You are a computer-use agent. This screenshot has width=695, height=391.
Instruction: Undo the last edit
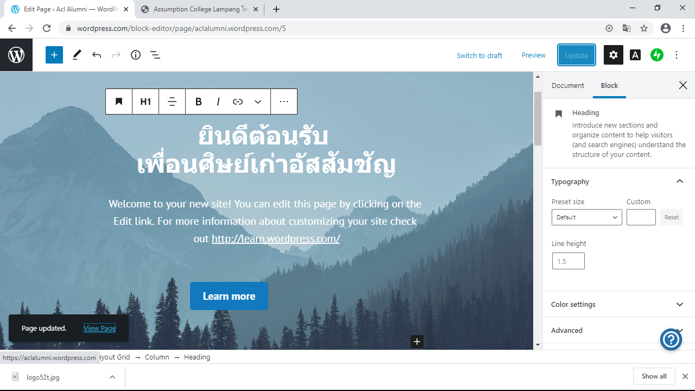point(97,55)
